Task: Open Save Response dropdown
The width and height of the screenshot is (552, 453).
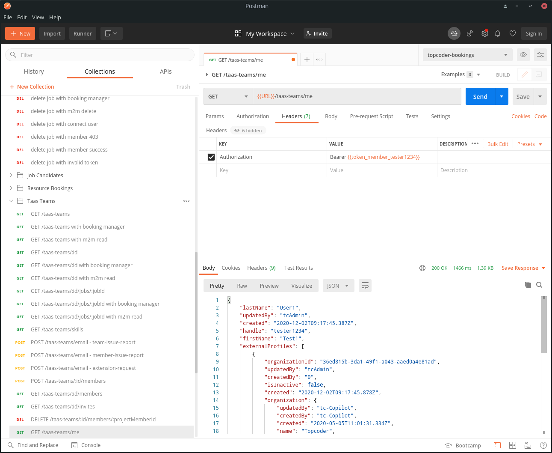Action: pyautogui.click(x=523, y=268)
